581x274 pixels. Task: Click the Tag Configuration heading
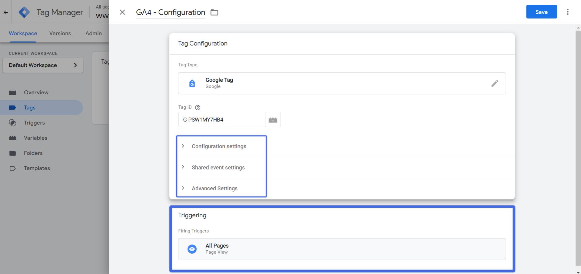(x=203, y=43)
